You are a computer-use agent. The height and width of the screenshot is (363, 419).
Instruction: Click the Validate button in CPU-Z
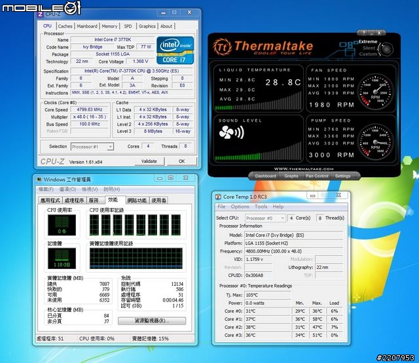(149, 161)
